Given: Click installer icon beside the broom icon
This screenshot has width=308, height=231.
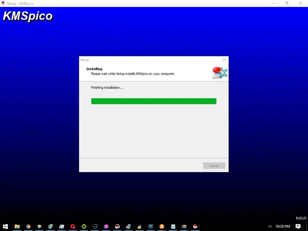Looking at the screenshot, I should tap(128, 226).
